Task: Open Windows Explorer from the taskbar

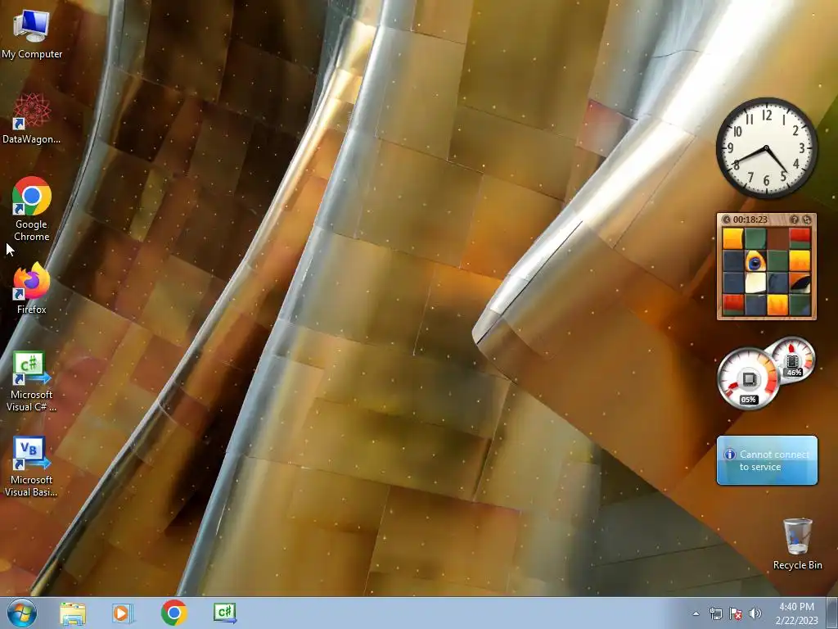Action: tap(73, 613)
